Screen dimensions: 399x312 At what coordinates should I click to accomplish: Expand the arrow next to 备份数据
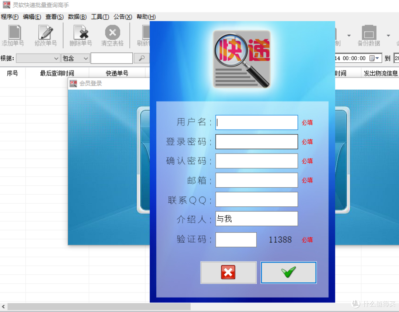pyautogui.click(x=388, y=35)
